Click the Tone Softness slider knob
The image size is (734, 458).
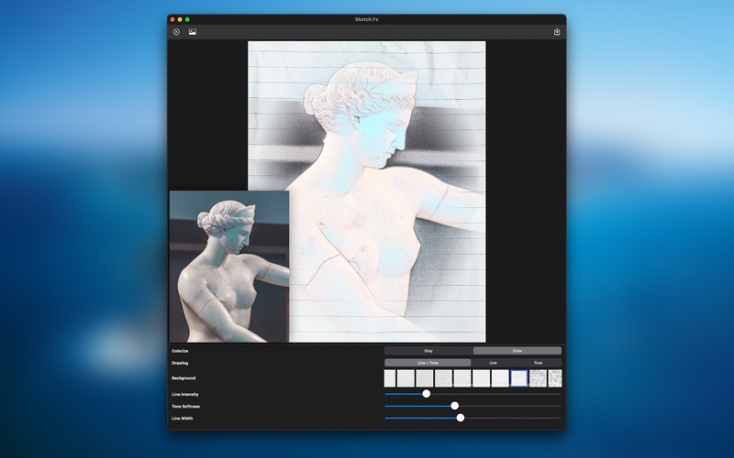454,406
